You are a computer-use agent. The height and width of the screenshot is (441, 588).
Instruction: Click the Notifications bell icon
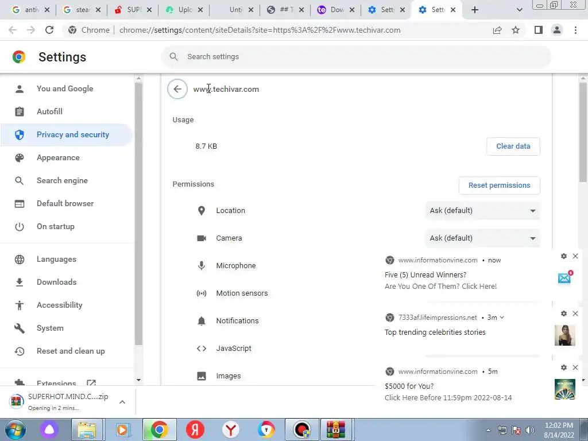(202, 320)
